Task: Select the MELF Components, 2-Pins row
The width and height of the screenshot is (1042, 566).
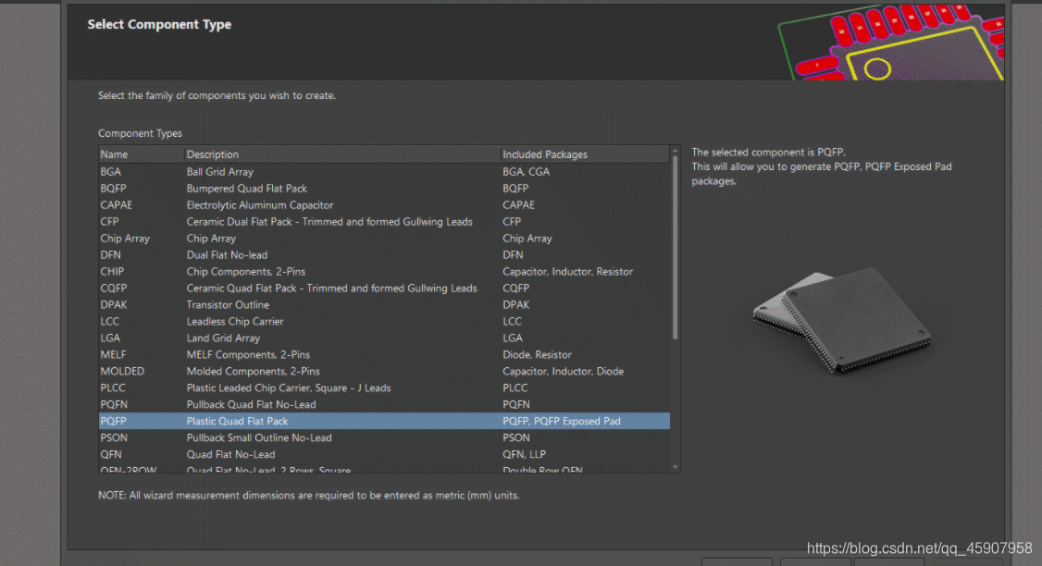Action: pos(278,355)
